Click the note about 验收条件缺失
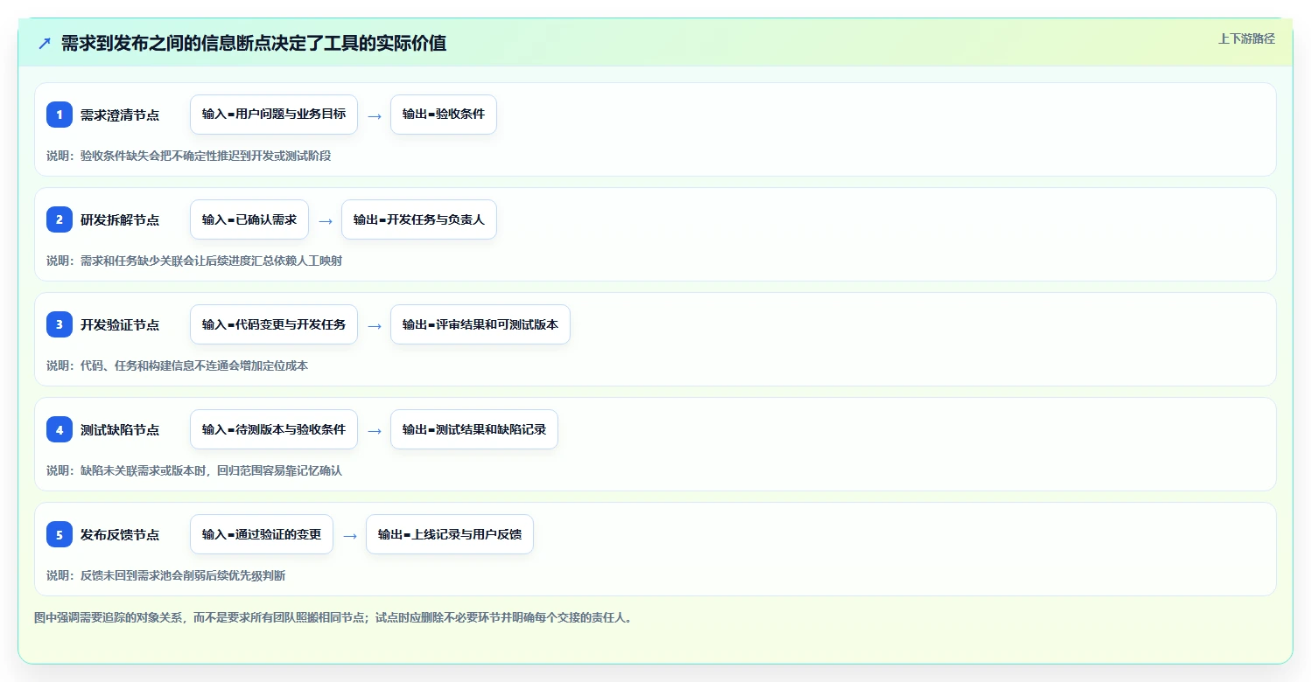The width and height of the screenshot is (1311, 682). 189,156
